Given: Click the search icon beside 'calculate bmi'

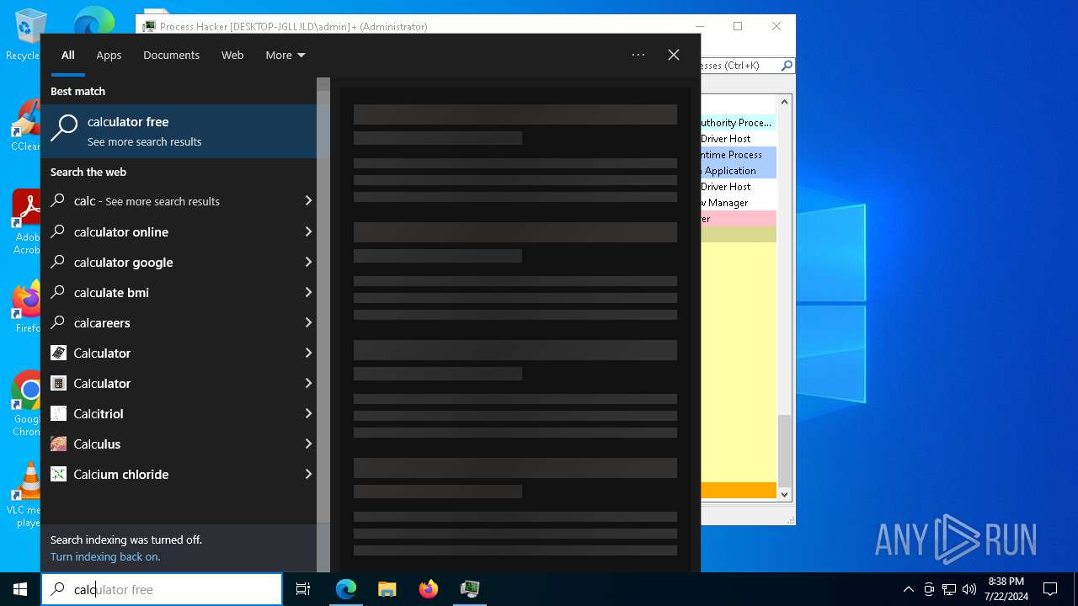Looking at the screenshot, I should pos(58,292).
